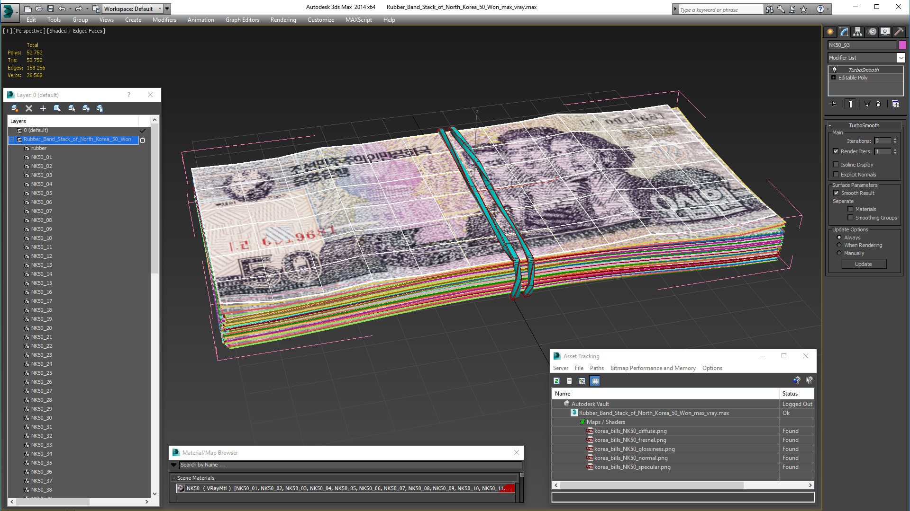Viewport: 910px width, 511px height.
Task: Open the Create command panel tab
Action: coord(830,32)
